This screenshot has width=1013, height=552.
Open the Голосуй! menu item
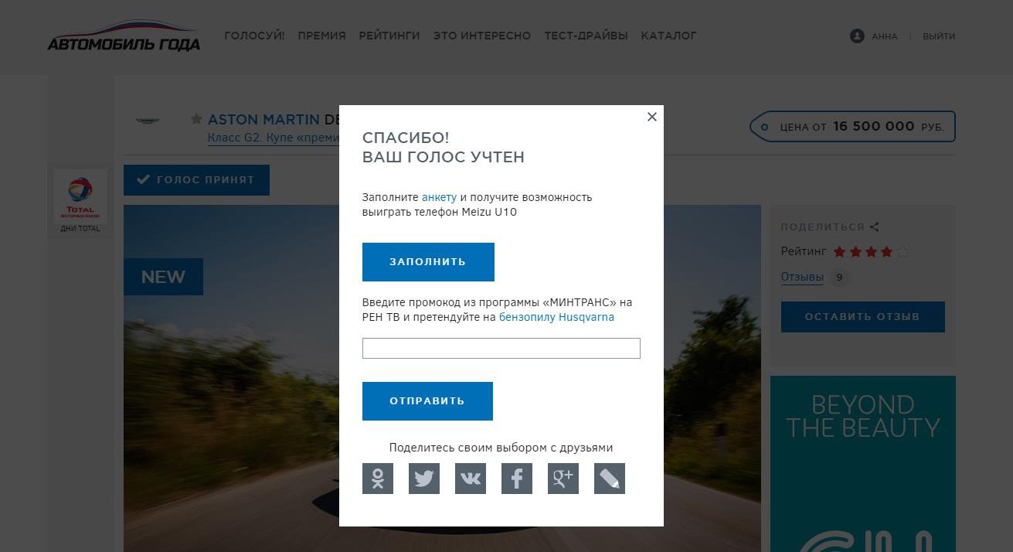pos(254,36)
